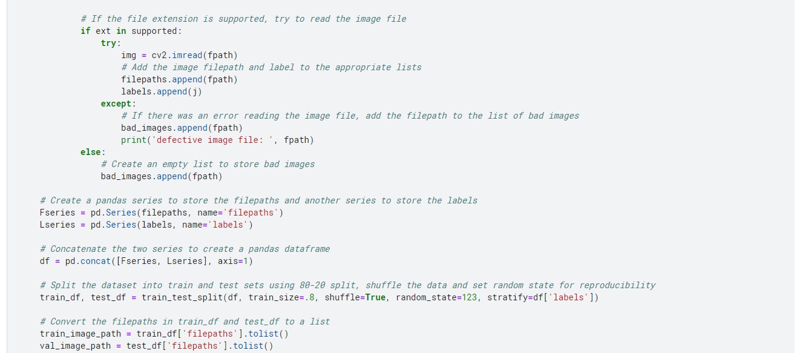Click the 'Create an empty list' comment
This screenshot has width=797, height=353.
pyautogui.click(x=208, y=164)
